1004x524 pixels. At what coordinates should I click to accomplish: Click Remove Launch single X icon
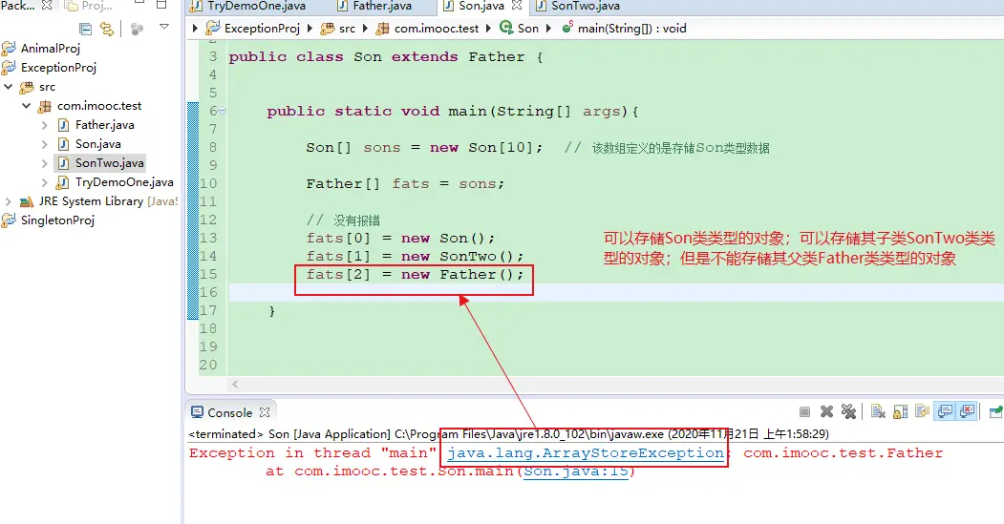click(x=826, y=412)
